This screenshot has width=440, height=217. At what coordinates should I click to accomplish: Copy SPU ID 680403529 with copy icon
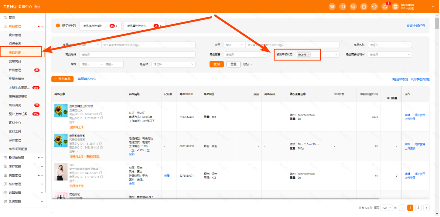(101, 114)
